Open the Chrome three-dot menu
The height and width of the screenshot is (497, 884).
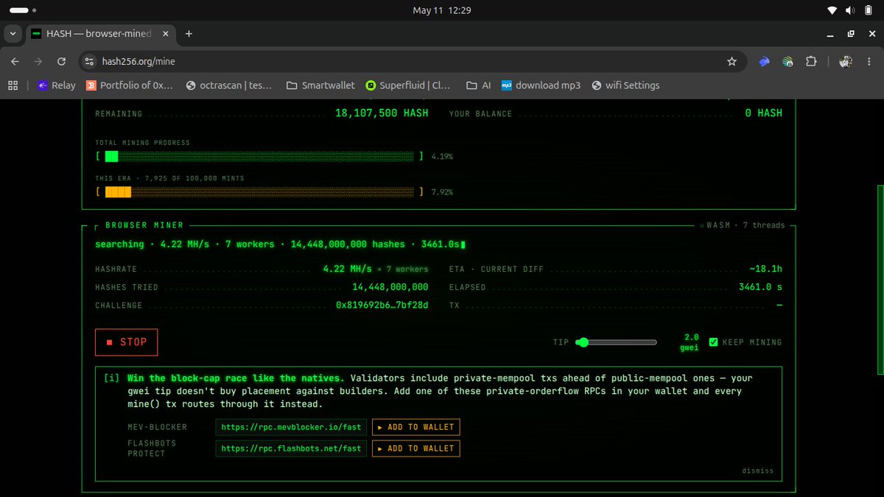[869, 62]
